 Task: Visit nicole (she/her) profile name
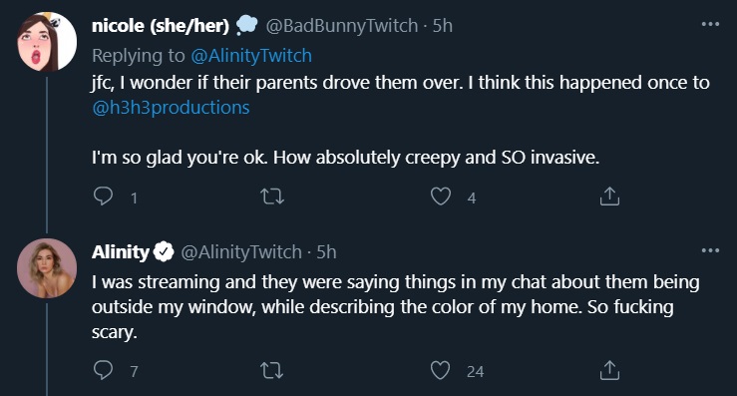coord(161,25)
